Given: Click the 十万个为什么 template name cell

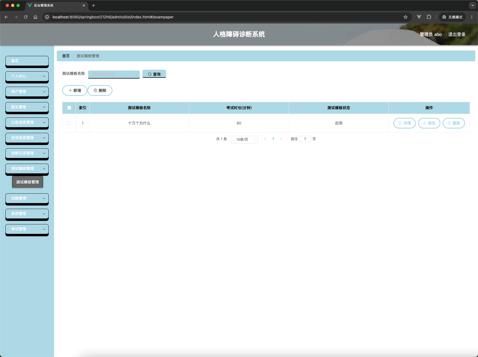Looking at the screenshot, I should pos(139,123).
